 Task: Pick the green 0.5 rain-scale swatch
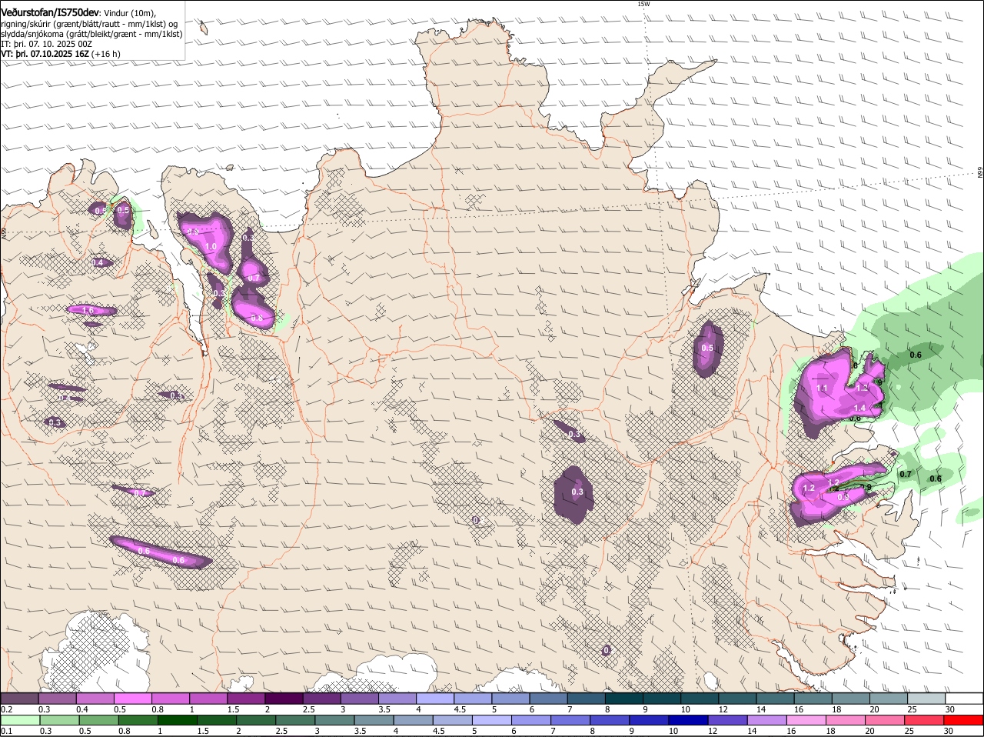pyautogui.click(x=98, y=720)
